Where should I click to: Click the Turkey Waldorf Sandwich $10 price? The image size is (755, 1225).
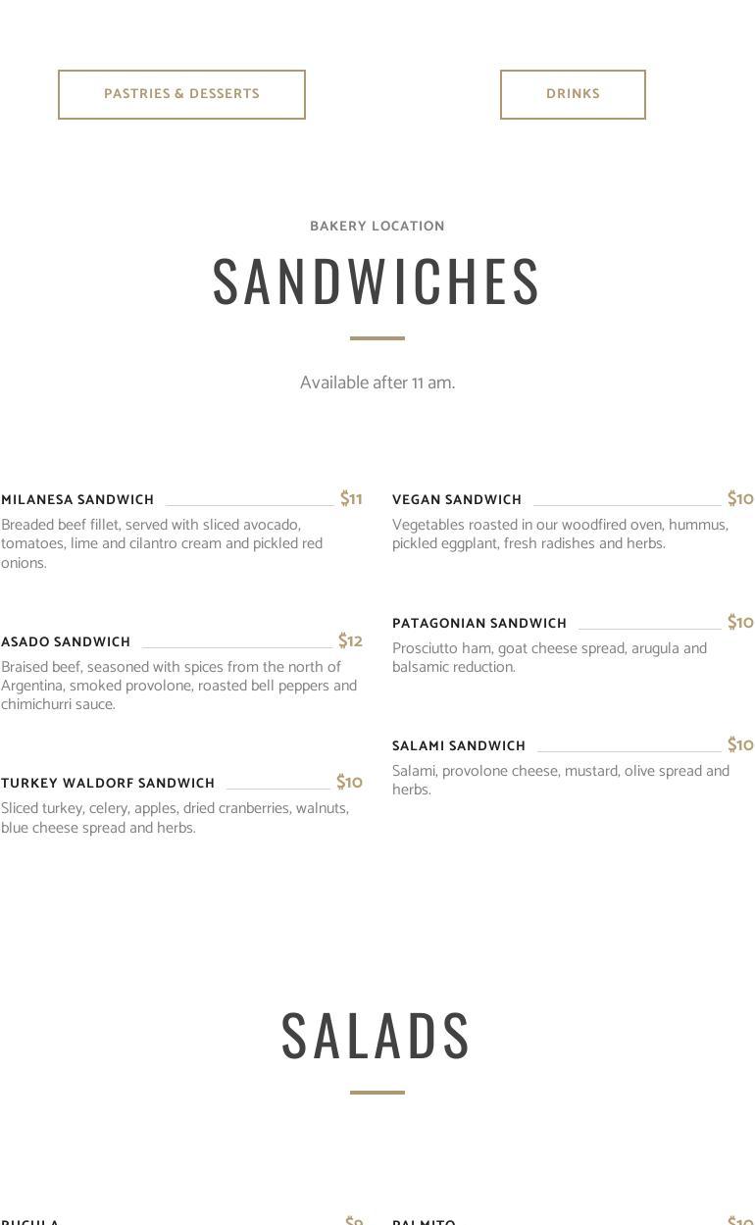pyautogui.click(x=349, y=782)
